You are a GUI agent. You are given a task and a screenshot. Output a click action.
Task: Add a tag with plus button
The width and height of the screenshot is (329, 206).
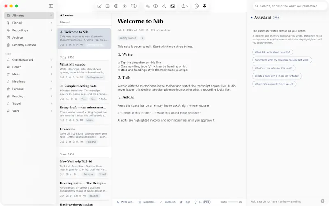pyautogui.click(x=142, y=38)
